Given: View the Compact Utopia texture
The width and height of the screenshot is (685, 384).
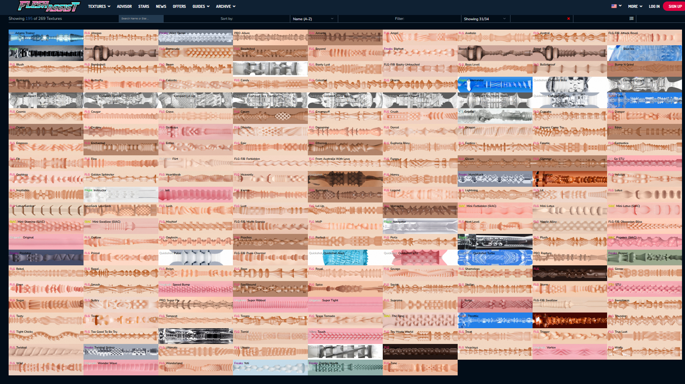Looking at the screenshot, I should (570, 100).
